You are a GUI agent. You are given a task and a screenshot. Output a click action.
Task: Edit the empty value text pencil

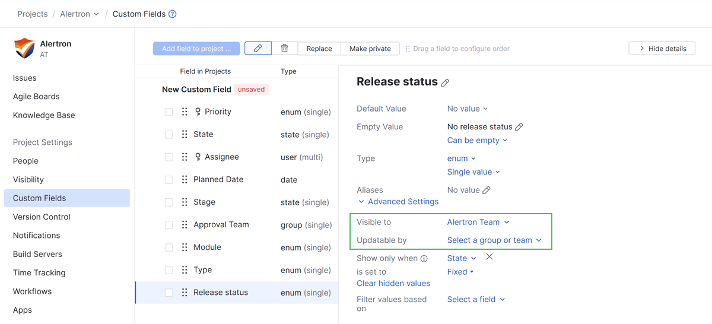point(519,127)
